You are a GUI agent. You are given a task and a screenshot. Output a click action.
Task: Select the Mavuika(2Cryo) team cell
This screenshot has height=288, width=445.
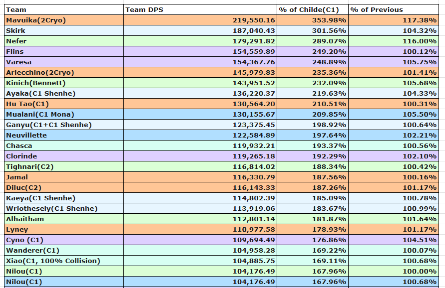tap(64, 20)
